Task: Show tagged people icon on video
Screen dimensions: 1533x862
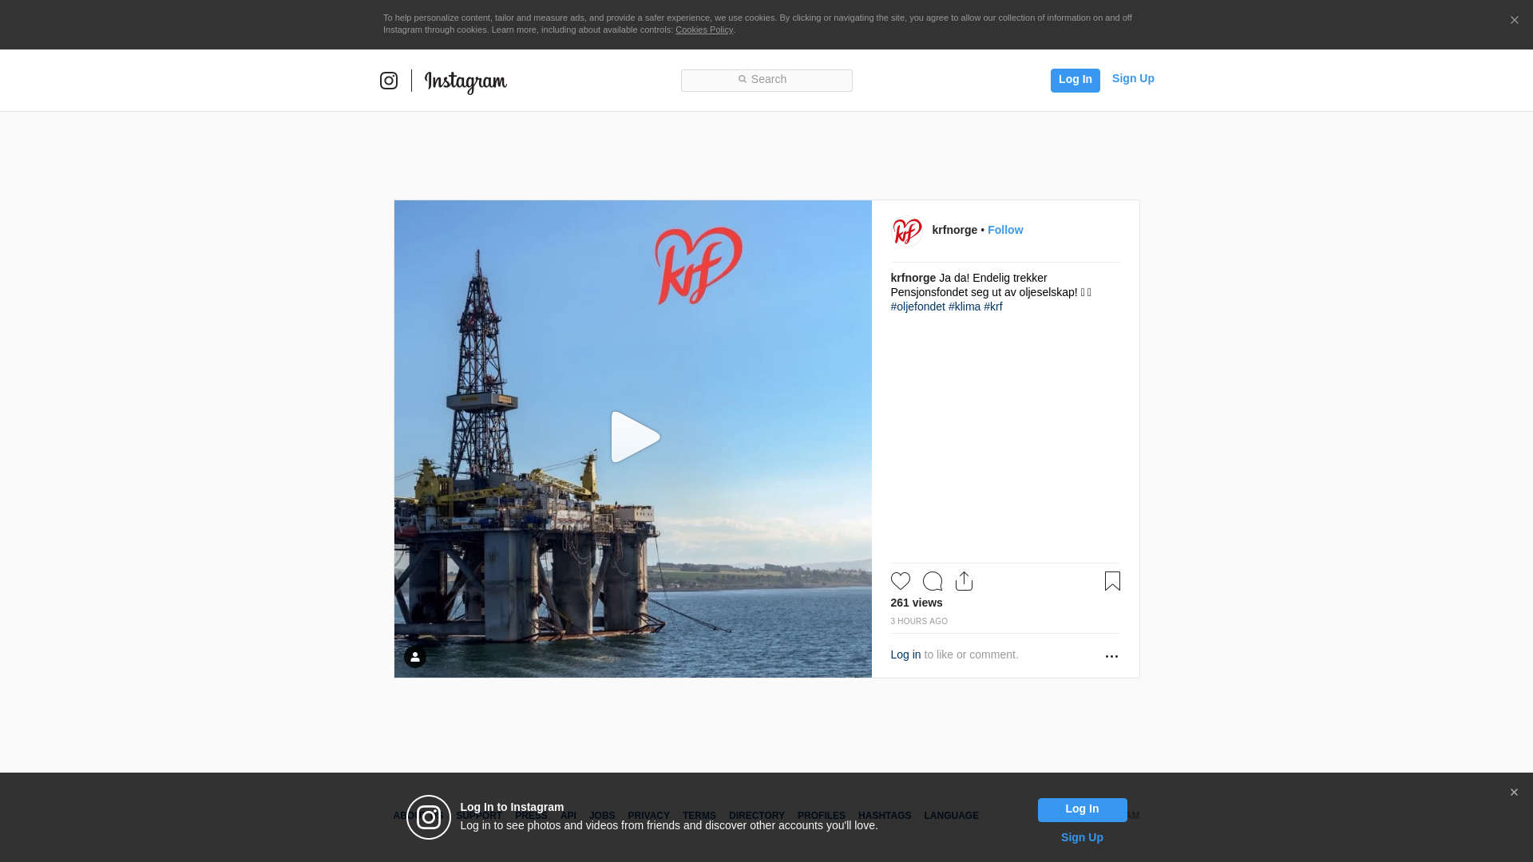Action: [x=415, y=657]
